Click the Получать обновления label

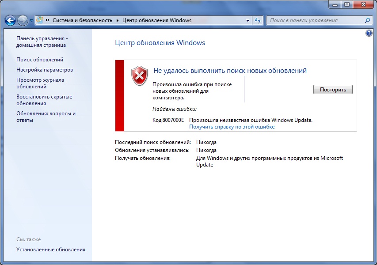click(x=143, y=158)
